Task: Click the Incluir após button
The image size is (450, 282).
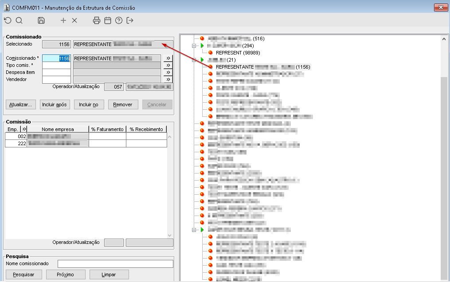Action: pos(55,104)
